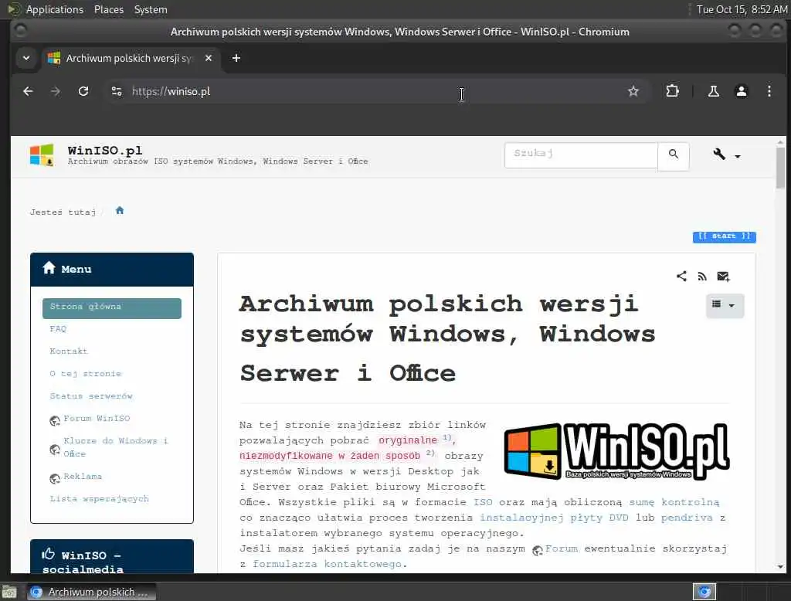Viewport: 791px width, 601px height.
Task: Click the Chromium workspace icon bottom right
Action: tap(704, 592)
